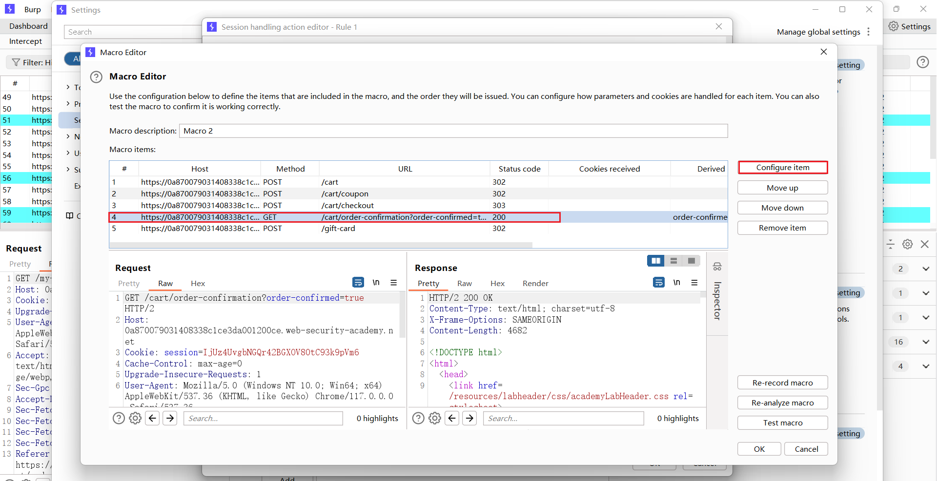Viewport: 937px width, 481px height.
Task: Toggle \n non-printable characters in Response panel
Action: pyautogui.click(x=676, y=283)
